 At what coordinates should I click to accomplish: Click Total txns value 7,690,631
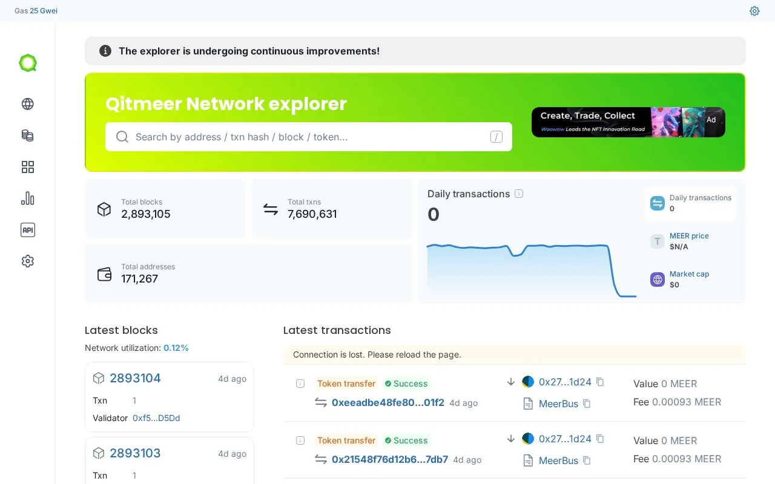[312, 214]
